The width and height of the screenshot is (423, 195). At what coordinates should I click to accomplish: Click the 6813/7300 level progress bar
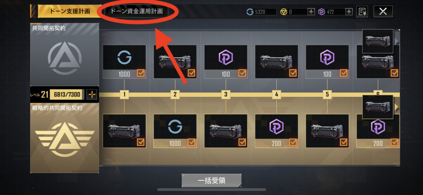(67, 94)
